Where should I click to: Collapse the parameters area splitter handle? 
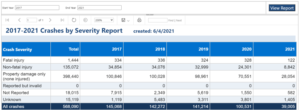point(150,15)
